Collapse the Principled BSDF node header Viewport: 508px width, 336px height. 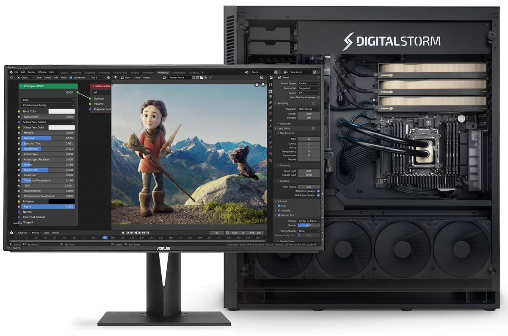click(22, 86)
